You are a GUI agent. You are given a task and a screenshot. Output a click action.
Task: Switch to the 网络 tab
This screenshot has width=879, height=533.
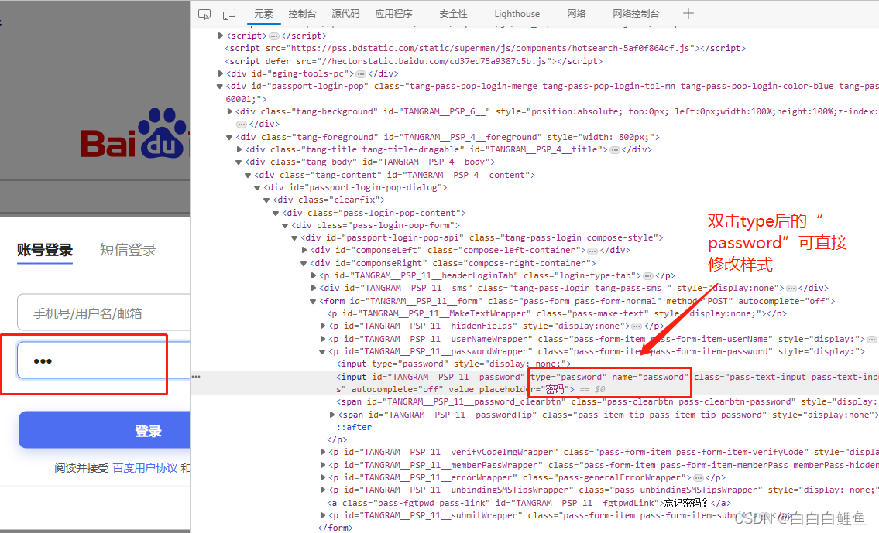tap(576, 14)
